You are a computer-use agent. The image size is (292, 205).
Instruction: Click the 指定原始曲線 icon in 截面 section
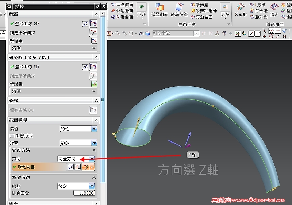click(93, 33)
